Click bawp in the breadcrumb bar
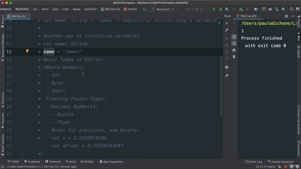Screen dimensions: 301x169 click(x=76, y=9)
